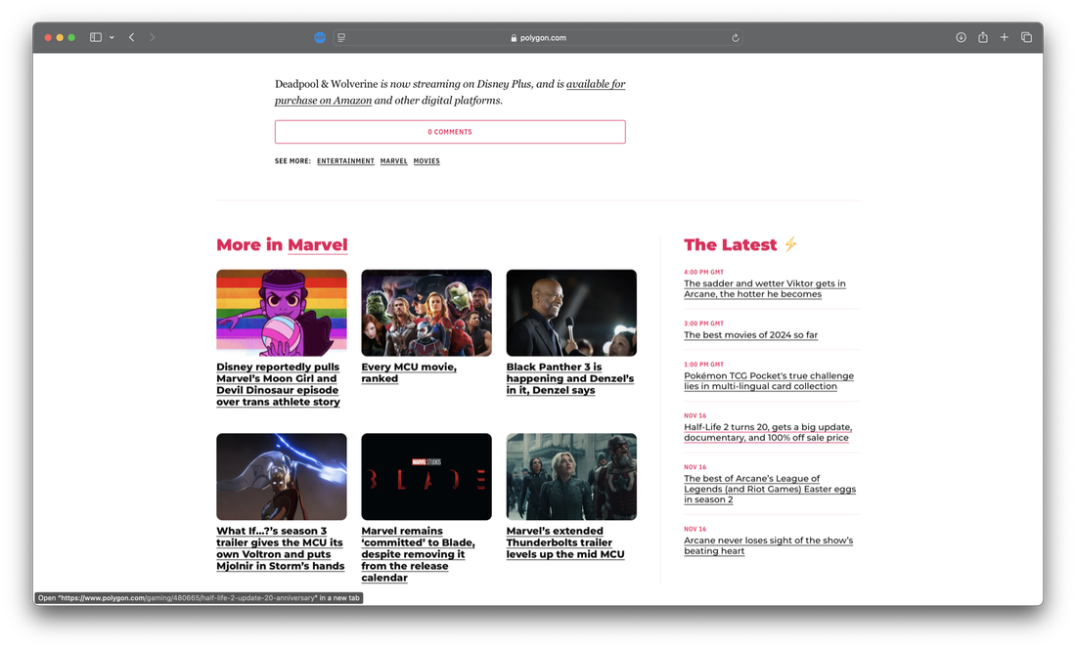Reload the page
The height and width of the screenshot is (649, 1076).
point(735,38)
